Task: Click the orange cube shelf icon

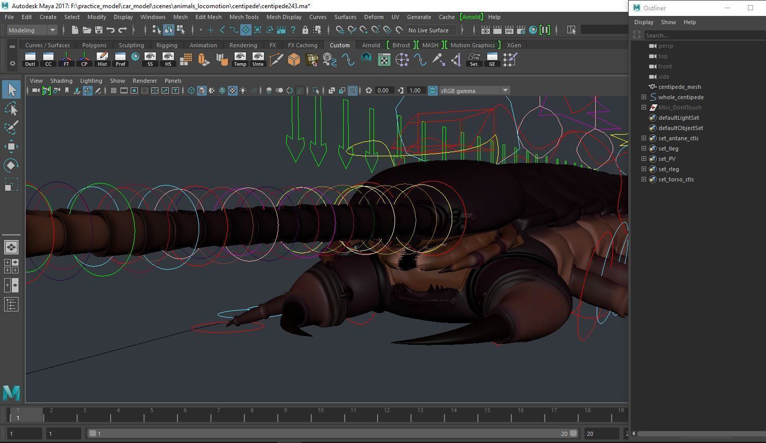Action: [x=294, y=60]
